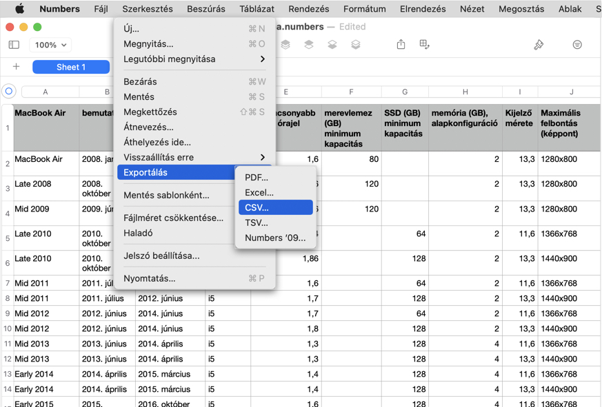Click the 'SSD (GB) minimum kapacitás' header cell
Screen dimensions: 602x407
405,127
